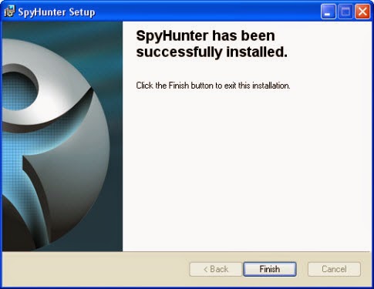Click the "SpyHunter Setup" title bar text
Viewport: 374px width, 289px height.
coord(56,12)
